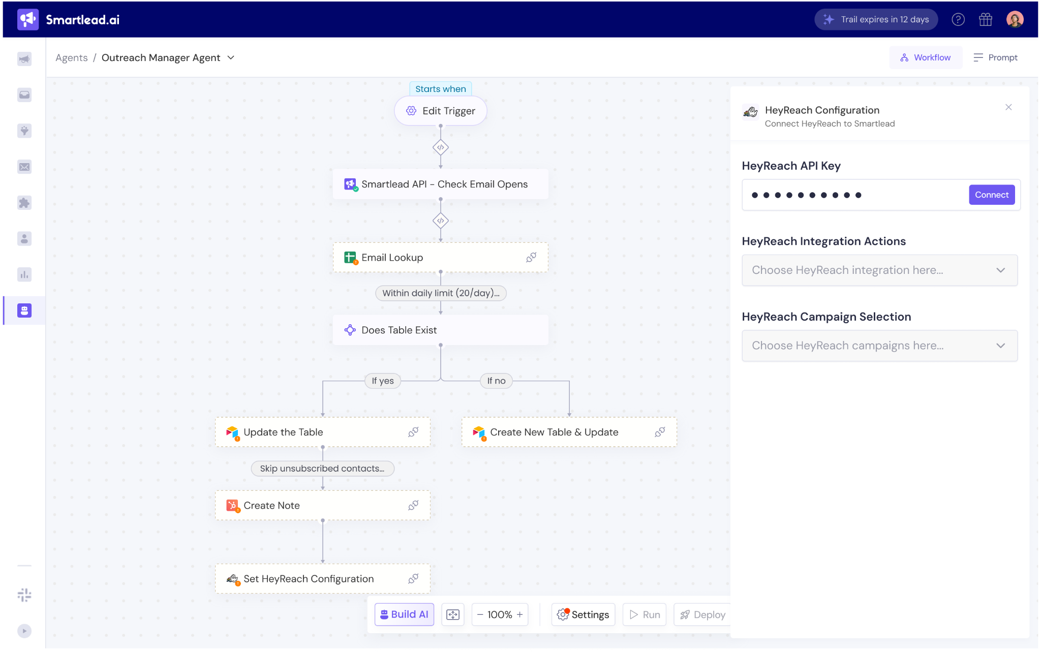Open the inbox icon in left sidebar
Image resolution: width=1041 pixels, height=654 pixels.
(24, 95)
